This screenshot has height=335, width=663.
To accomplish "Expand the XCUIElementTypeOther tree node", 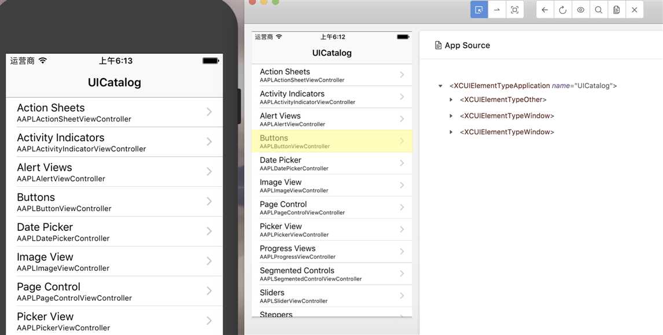I will click(x=451, y=100).
